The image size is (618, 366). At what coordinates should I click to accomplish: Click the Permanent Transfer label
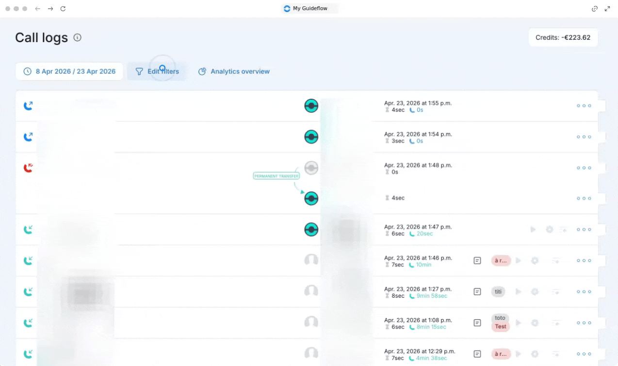pyautogui.click(x=276, y=176)
